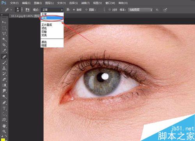The image size is (195, 141).
Task: Select the Dodge tool
Action: tap(4, 96)
